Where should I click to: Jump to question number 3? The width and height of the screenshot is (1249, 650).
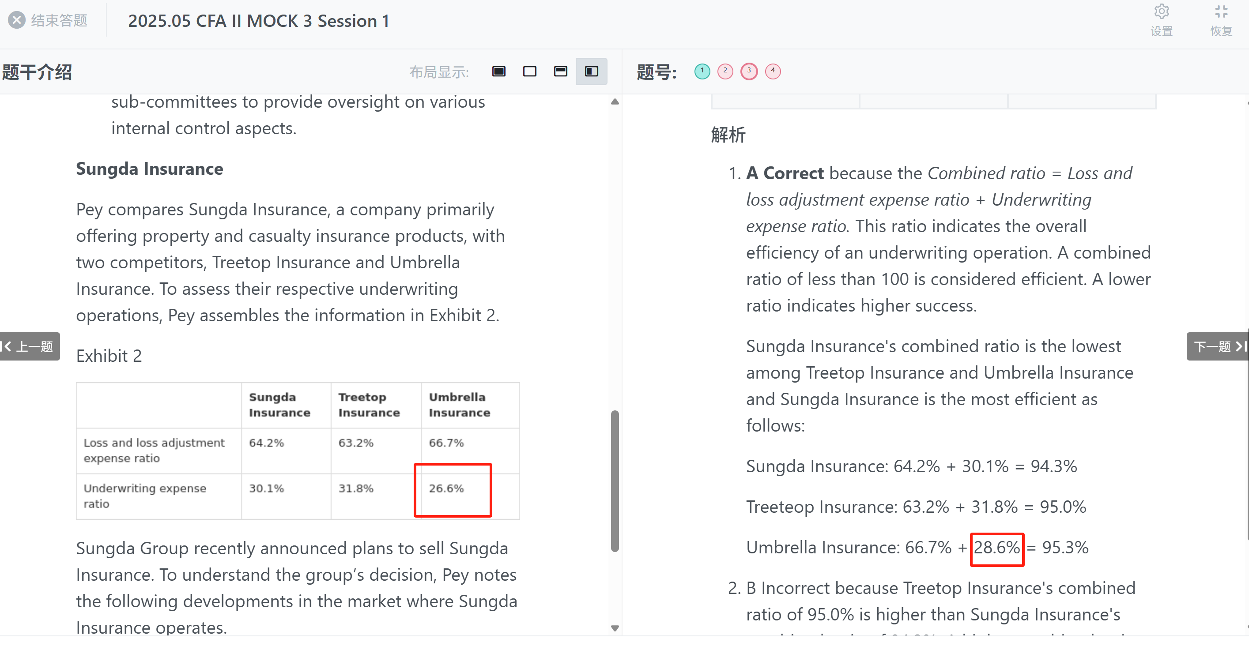tap(749, 71)
